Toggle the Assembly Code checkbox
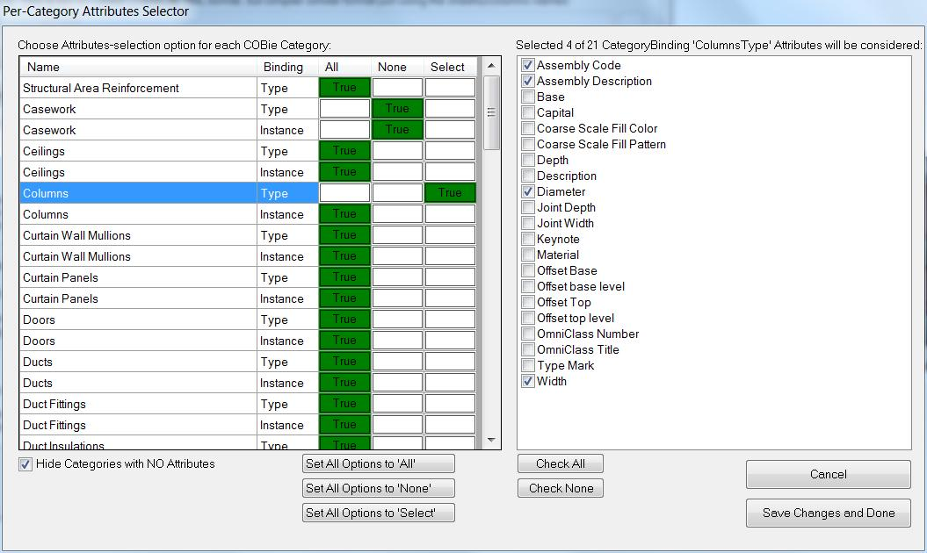927x553 pixels. pos(528,65)
